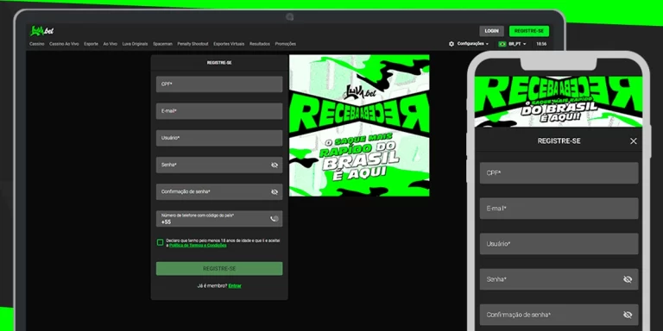The width and height of the screenshot is (663, 331).
Task: Check the 18 years age declaration box
Action: coord(160,242)
